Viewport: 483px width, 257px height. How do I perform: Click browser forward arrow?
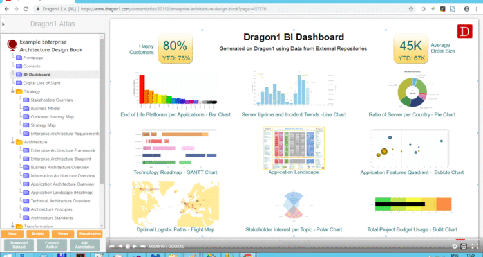pyautogui.click(x=16, y=9)
